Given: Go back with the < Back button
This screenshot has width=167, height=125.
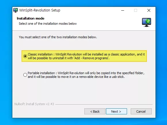Looking at the screenshot, I should pyautogui.click(x=95, y=111).
